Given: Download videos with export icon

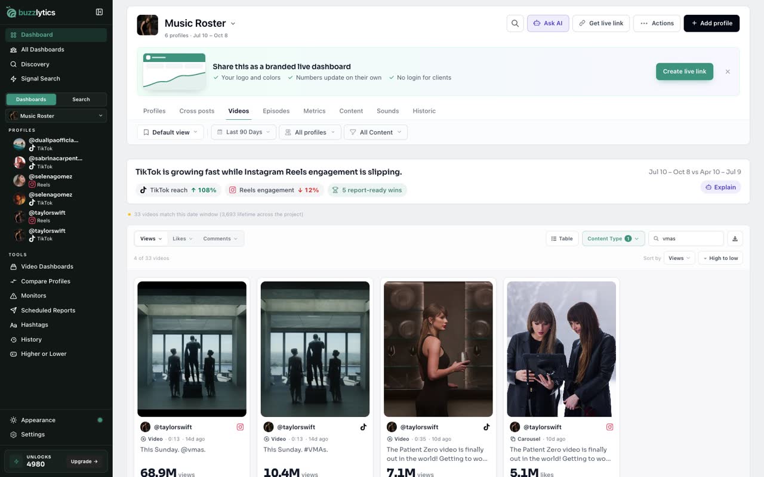Looking at the screenshot, I should pyautogui.click(x=735, y=238).
